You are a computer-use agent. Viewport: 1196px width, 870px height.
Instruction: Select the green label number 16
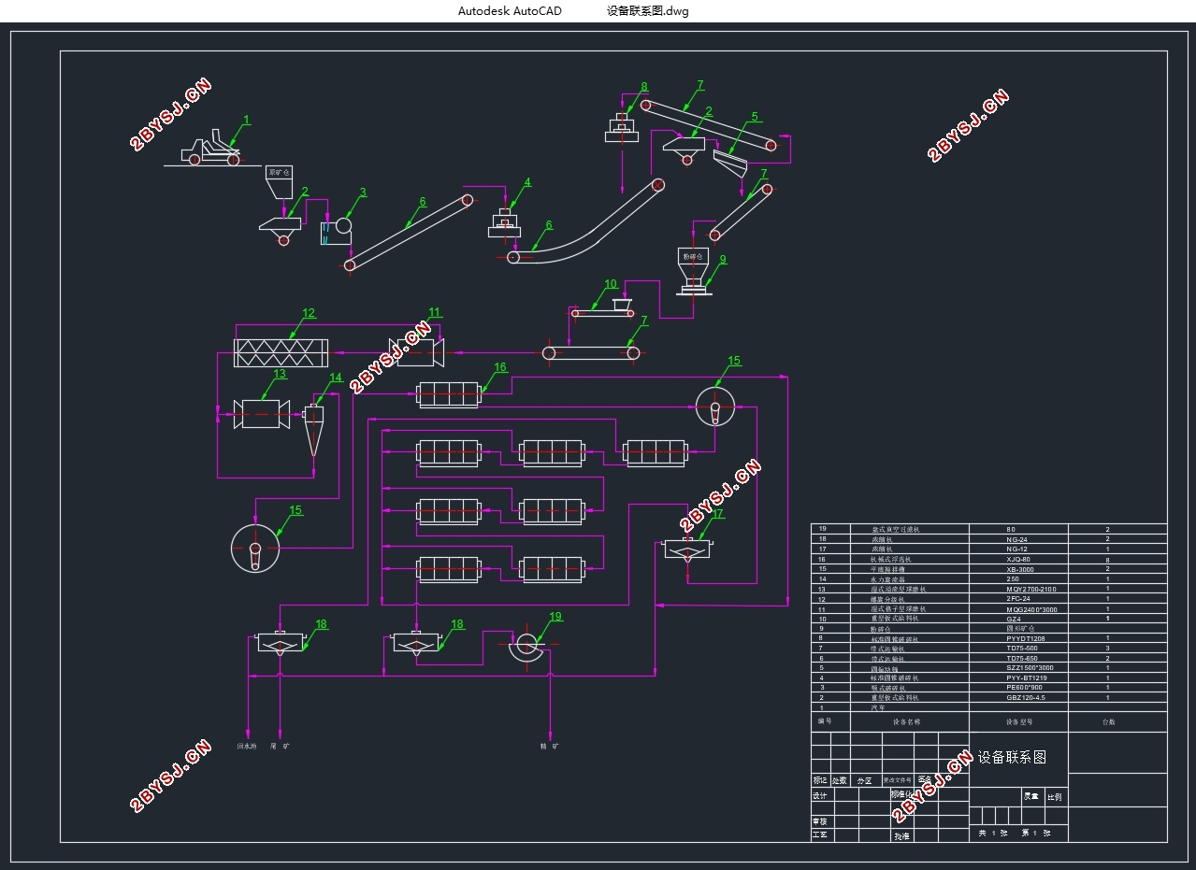coord(500,368)
